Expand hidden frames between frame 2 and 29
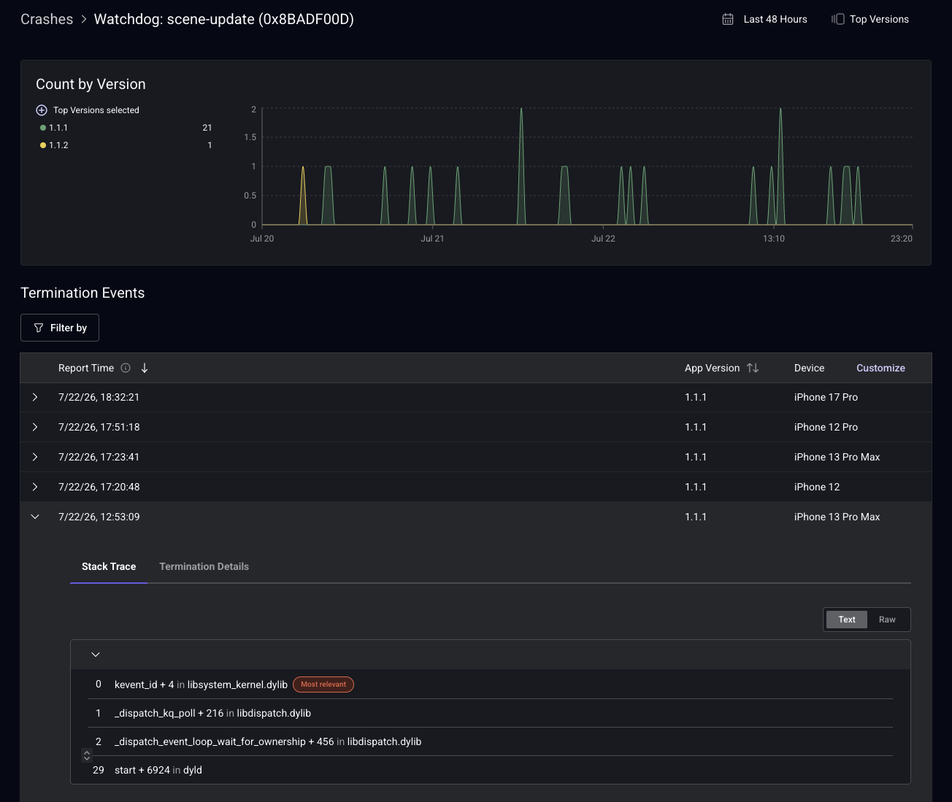Screen dimensions: 952x802 pos(87,756)
